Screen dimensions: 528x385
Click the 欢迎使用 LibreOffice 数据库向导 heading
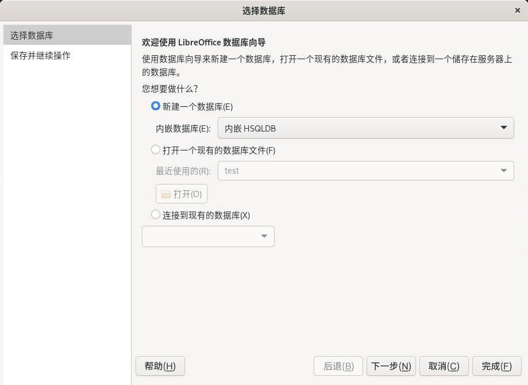[203, 43]
